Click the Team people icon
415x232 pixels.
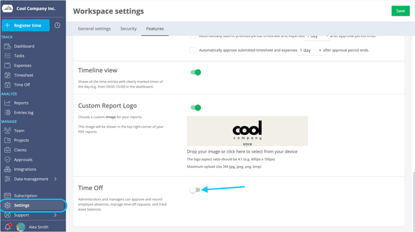7,131
